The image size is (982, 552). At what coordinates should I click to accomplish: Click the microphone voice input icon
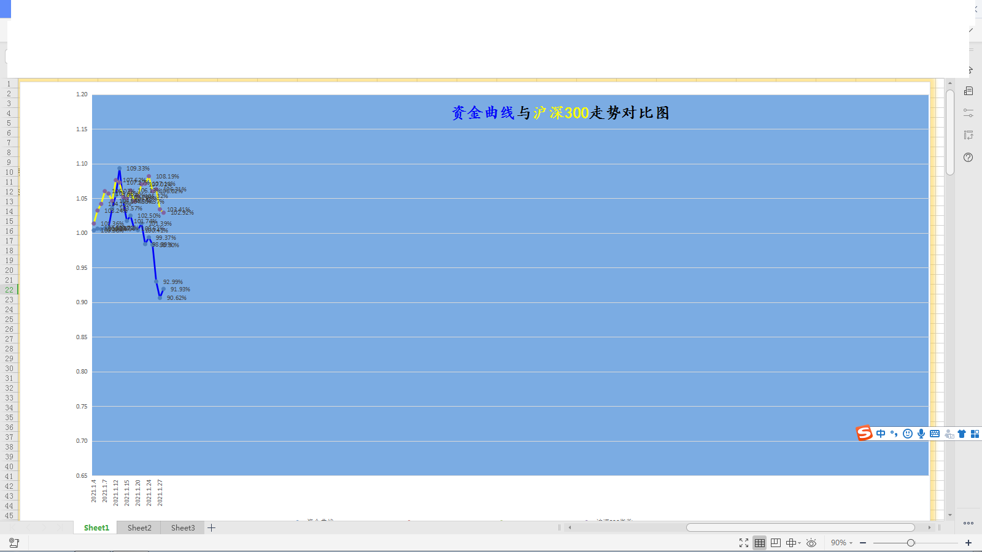[921, 434]
